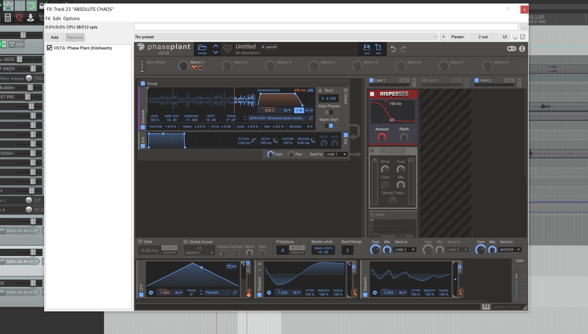
Task: Open the No preset dropdown
Action: [x=434, y=37]
